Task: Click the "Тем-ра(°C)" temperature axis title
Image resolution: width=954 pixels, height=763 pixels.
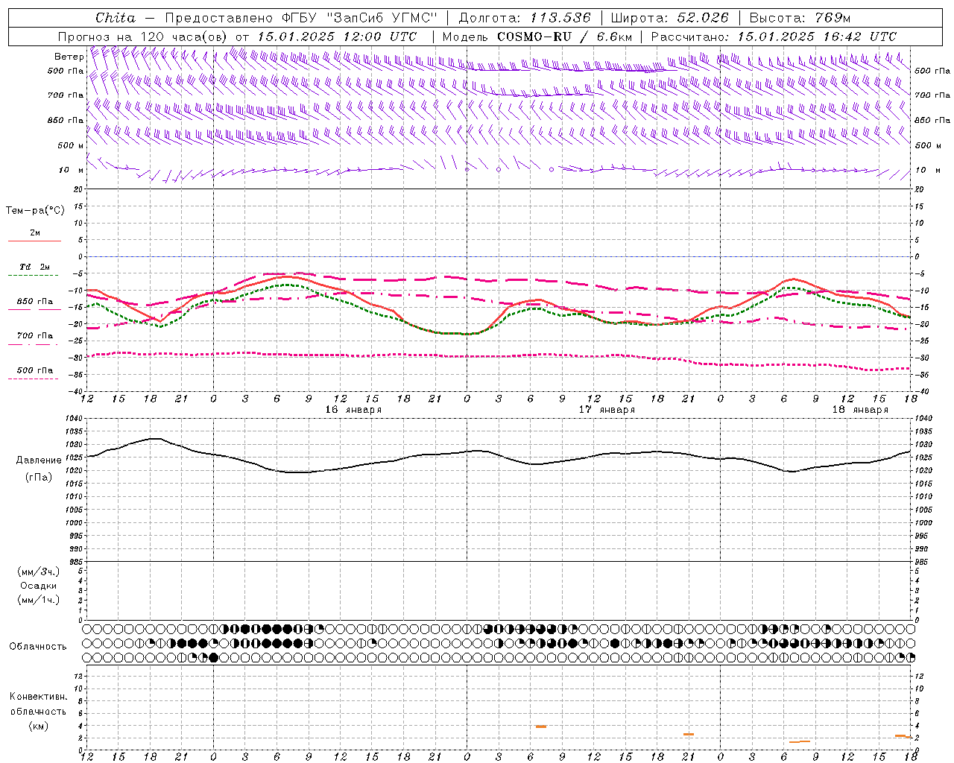Action: pyautogui.click(x=35, y=211)
